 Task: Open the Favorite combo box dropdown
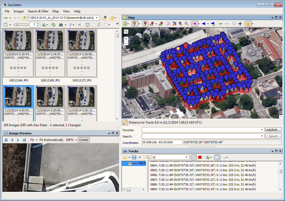point(262,130)
